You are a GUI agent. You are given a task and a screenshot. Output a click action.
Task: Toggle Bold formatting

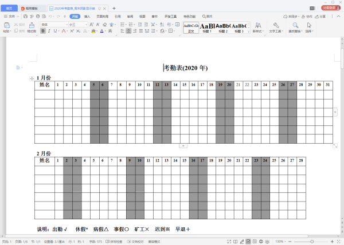tap(43, 31)
